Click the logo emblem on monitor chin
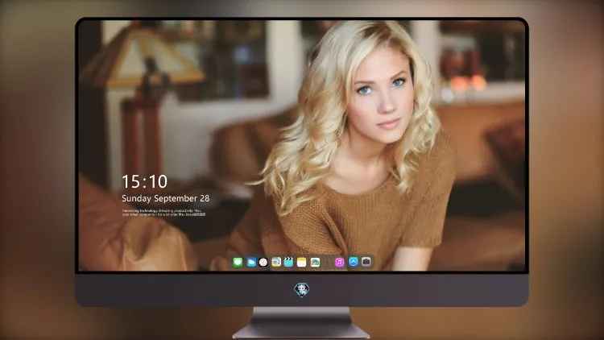Screen dimensions: 604x340 point(302,290)
